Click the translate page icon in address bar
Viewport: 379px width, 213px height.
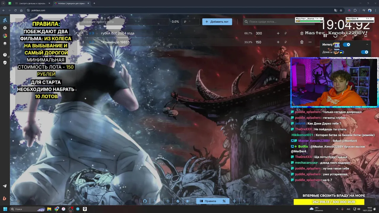tap(336, 10)
